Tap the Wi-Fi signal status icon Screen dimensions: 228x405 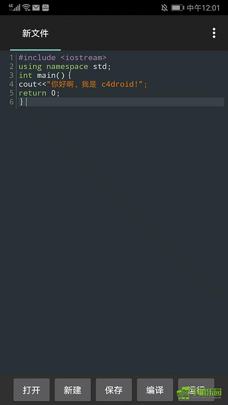pos(26,8)
